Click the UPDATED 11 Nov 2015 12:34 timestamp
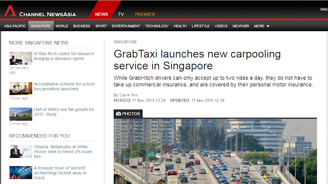Screen dimensions: 328x184 click(x=197, y=100)
